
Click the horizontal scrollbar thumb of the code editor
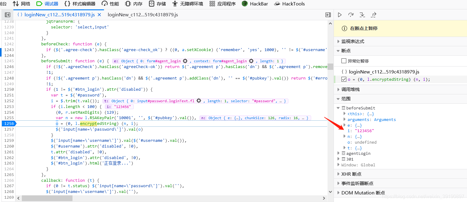pyautogui.click(x=47, y=198)
